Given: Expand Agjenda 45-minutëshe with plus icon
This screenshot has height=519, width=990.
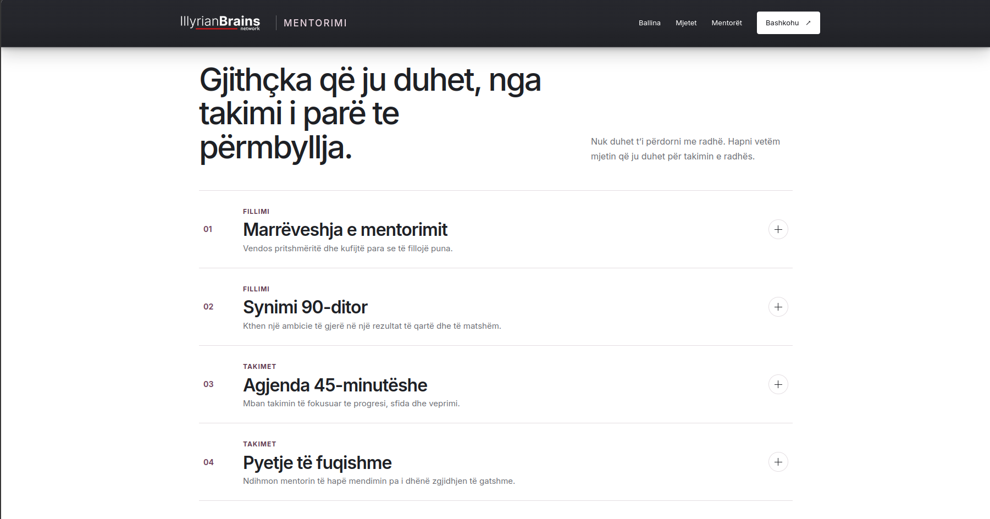Looking at the screenshot, I should [778, 384].
